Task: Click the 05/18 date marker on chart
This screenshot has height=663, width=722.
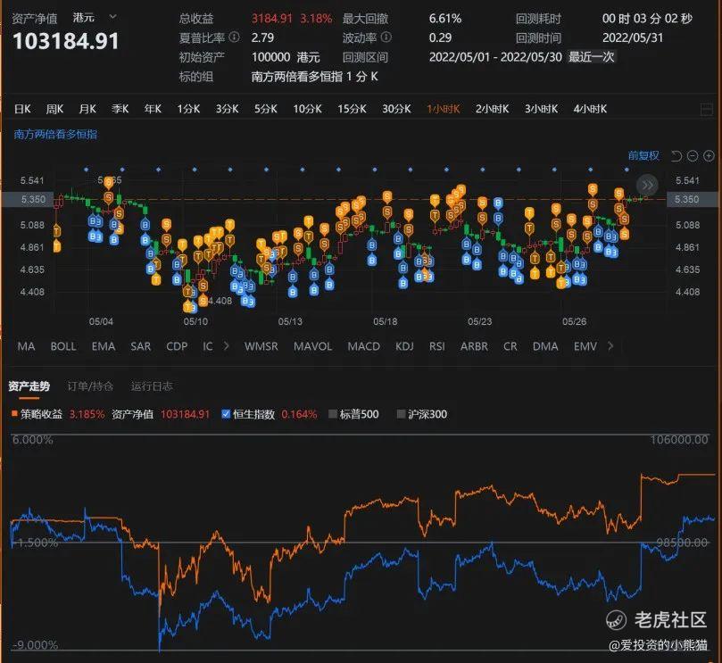Action: click(x=385, y=321)
